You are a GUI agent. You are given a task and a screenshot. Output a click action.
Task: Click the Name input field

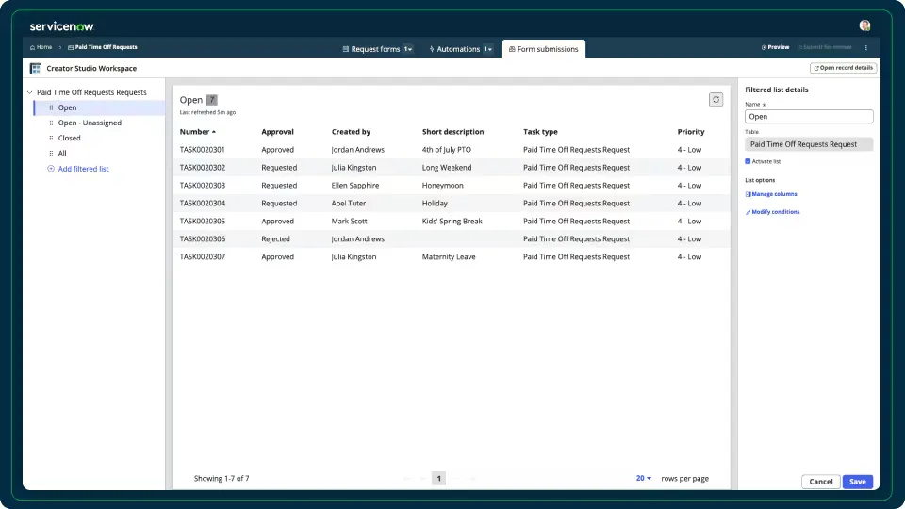point(809,117)
